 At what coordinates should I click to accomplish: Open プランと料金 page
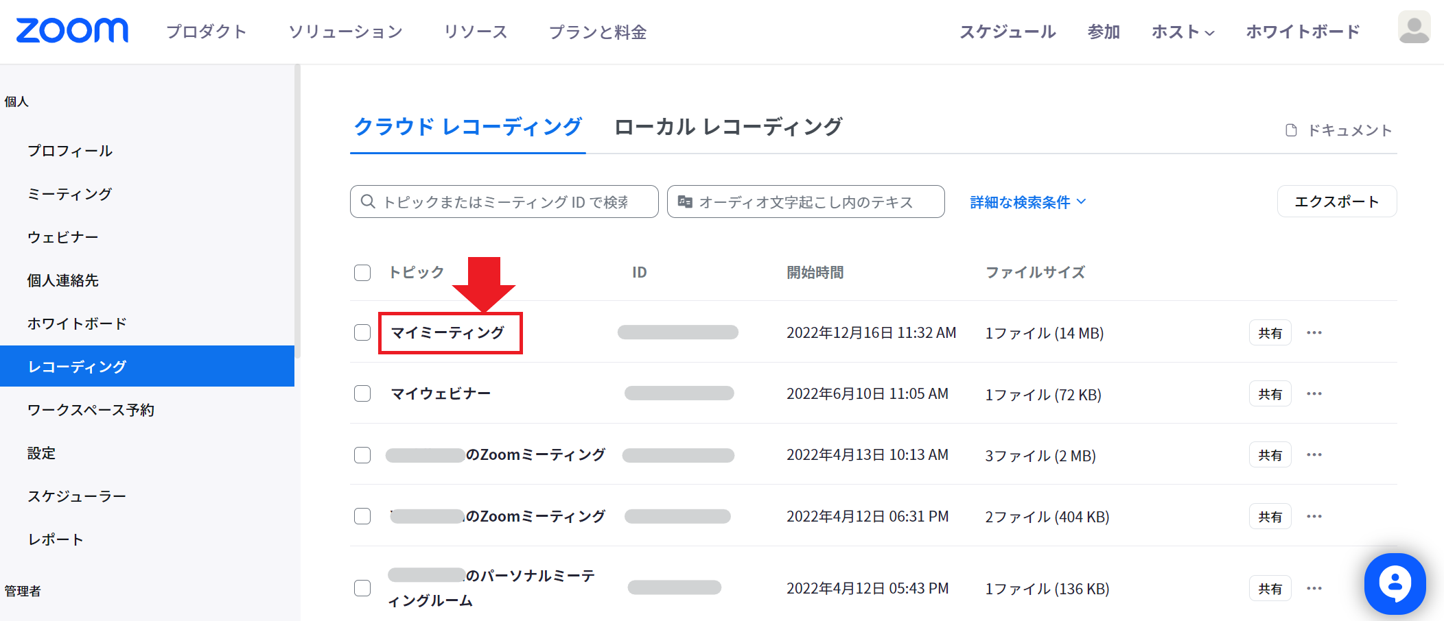[x=598, y=32]
